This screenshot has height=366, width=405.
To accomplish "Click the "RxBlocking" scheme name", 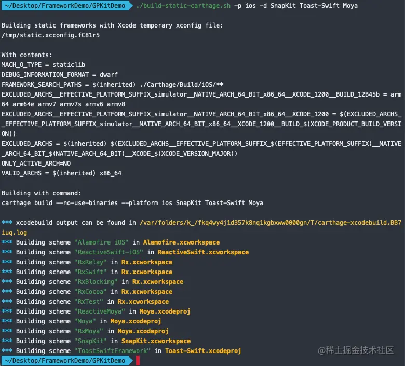I will (x=96, y=282).
